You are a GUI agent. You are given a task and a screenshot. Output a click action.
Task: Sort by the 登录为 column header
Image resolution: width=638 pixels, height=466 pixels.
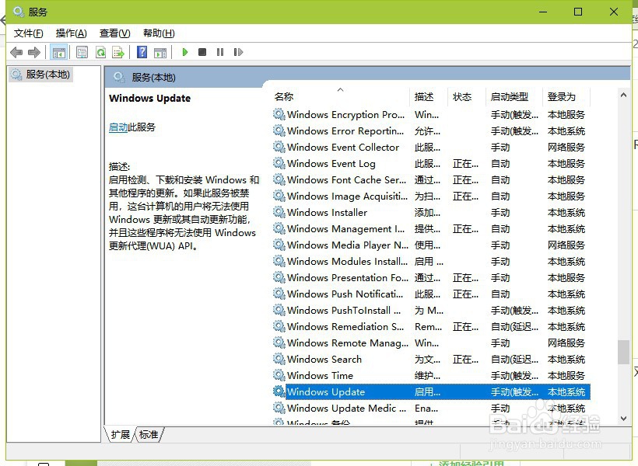566,96
